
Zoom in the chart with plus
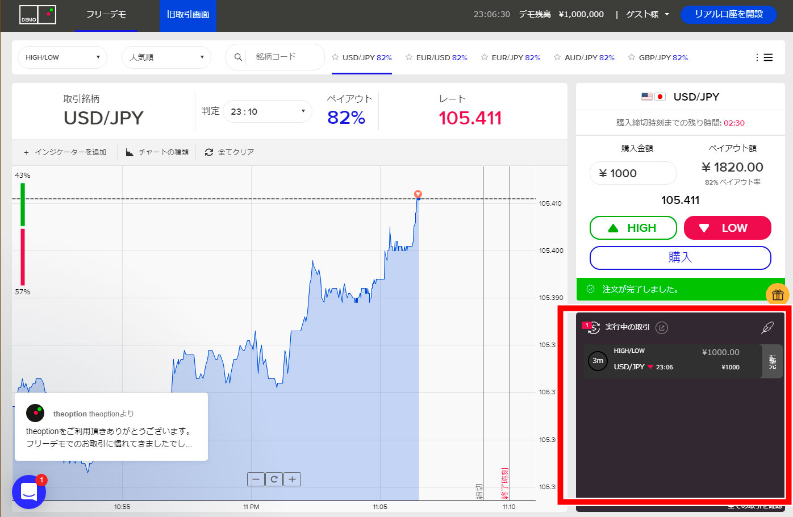point(292,479)
